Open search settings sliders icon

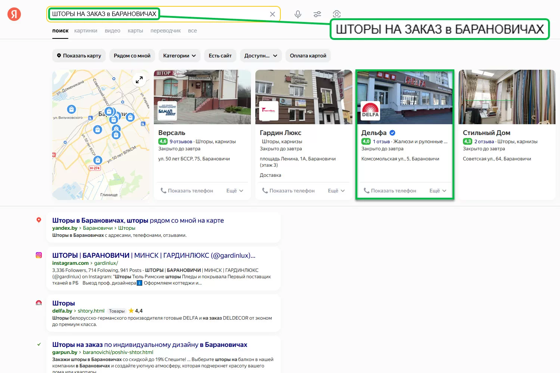pyautogui.click(x=317, y=14)
